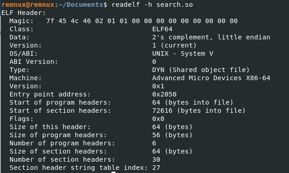Click the Number of program headers value 6
Screen dimensions: 289x173
154,143
